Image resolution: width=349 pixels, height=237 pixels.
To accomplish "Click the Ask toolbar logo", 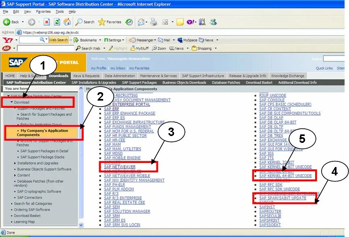I will [6, 48].
